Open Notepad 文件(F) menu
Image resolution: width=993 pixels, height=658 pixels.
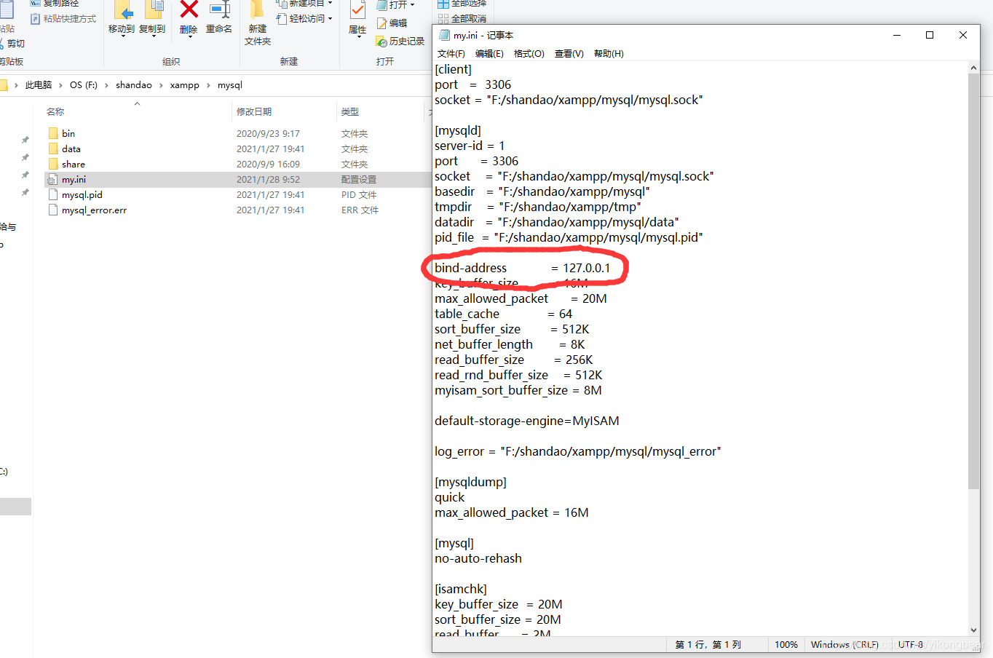coord(451,54)
